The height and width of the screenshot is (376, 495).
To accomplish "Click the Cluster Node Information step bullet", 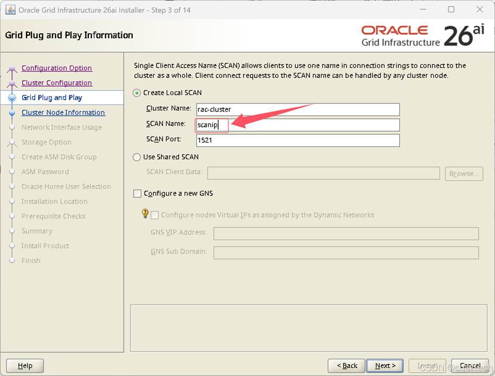I will (12, 113).
